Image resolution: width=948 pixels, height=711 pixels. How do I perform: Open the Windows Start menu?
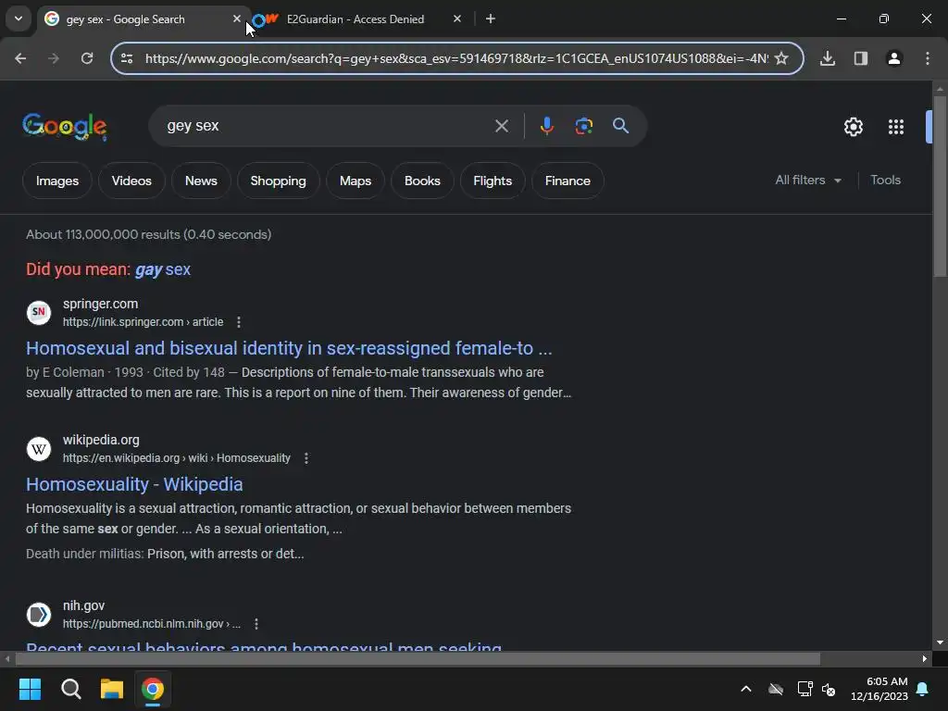pyautogui.click(x=30, y=689)
